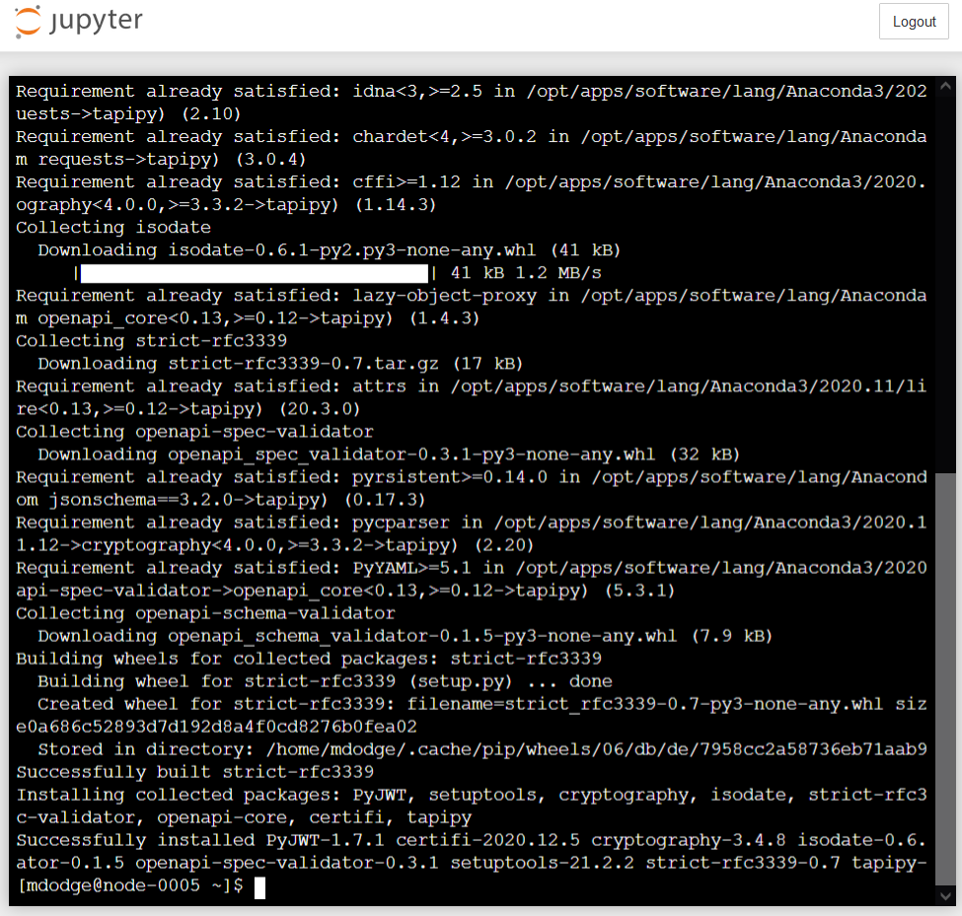Click 'Installing collected packages' line
The width and height of the screenshot is (962, 916).
(x=472, y=795)
